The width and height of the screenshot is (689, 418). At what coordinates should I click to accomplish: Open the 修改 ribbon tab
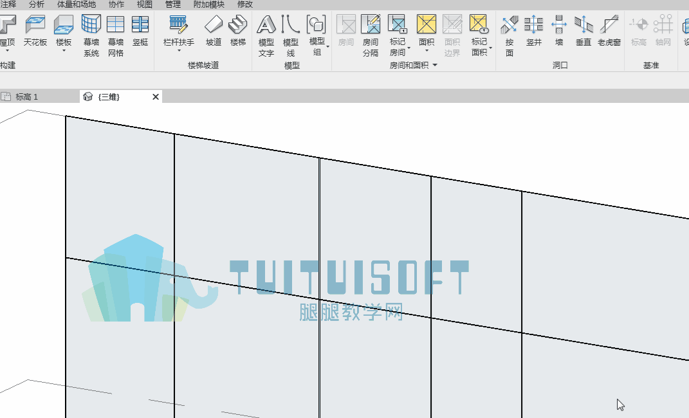(x=244, y=5)
